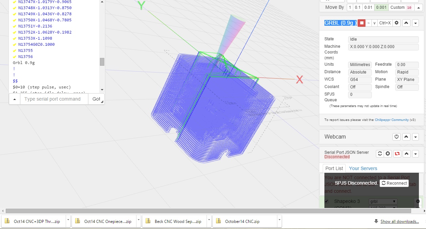Click the circular SPJS server status icon
This screenshot has width=426, height=229.
(x=388, y=154)
